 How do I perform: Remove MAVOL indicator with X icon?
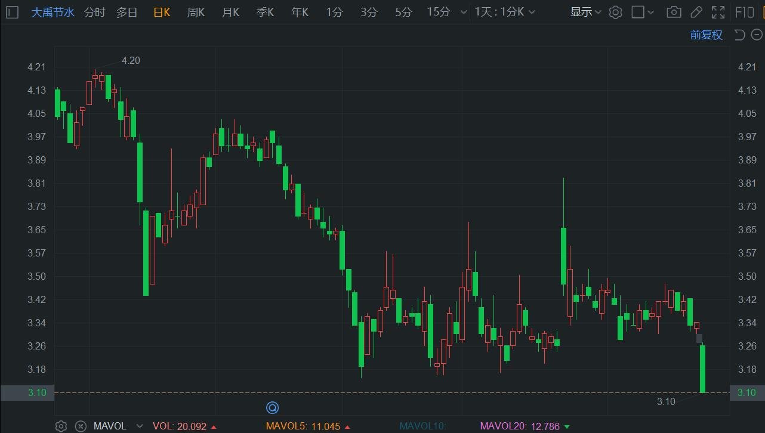coord(80,426)
